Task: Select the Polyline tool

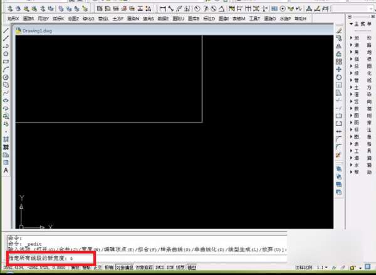Action: coord(6,46)
